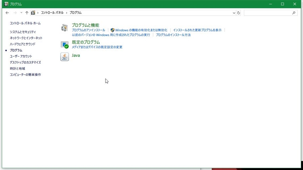Open コントロール パネル ホーム in the sidebar
Viewport: 303px width, 170px height.
[25, 23]
